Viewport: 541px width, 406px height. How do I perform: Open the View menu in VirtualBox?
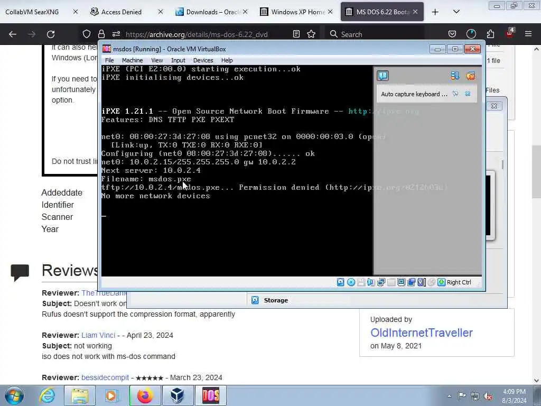click(157, 60)
